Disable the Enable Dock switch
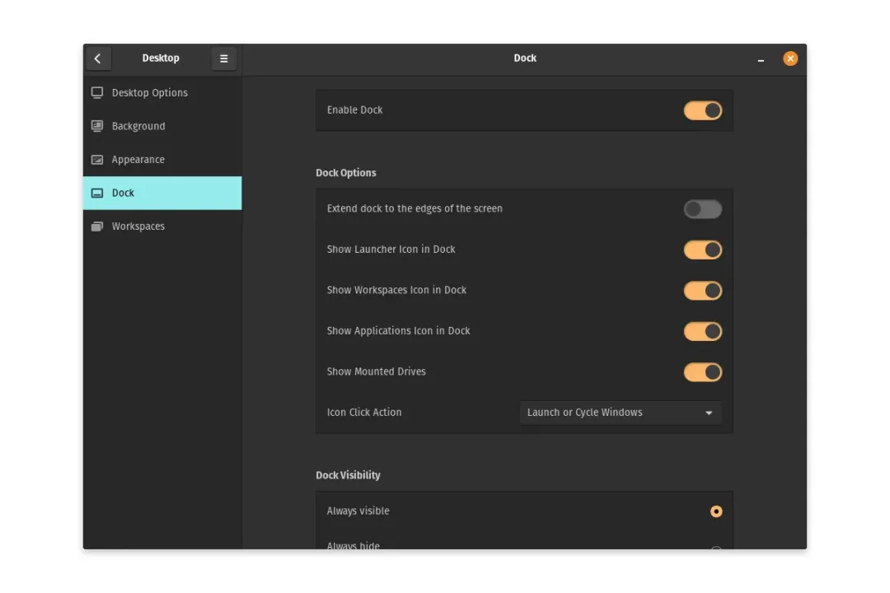Screen dimensions: 890x593 coord(703,110)
